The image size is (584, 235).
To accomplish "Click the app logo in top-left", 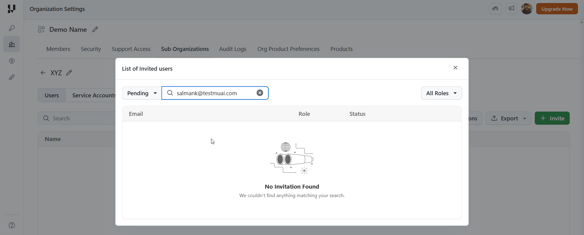I will click(12, 9).
